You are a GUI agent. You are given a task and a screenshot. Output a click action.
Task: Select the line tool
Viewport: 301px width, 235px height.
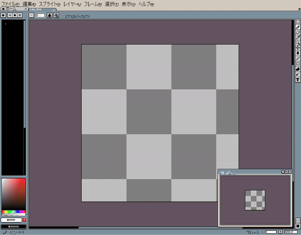[298, 58]
